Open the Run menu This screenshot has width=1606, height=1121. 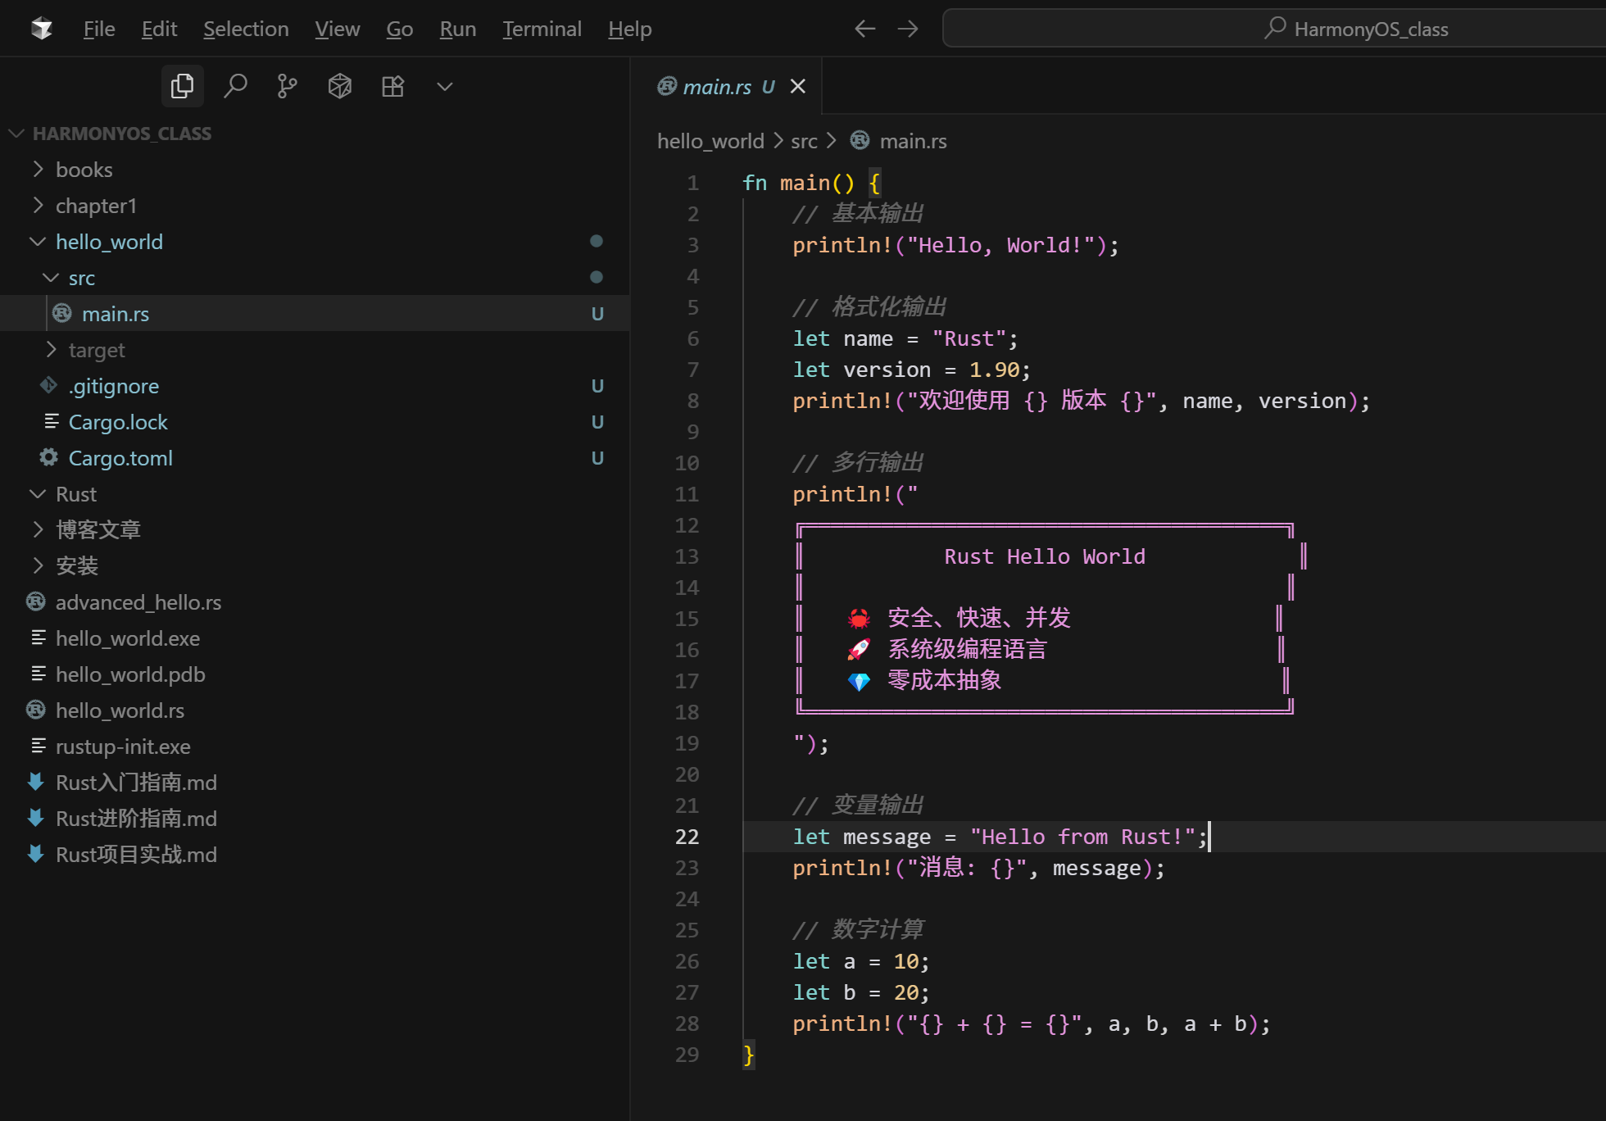click(x=458, y=29)
